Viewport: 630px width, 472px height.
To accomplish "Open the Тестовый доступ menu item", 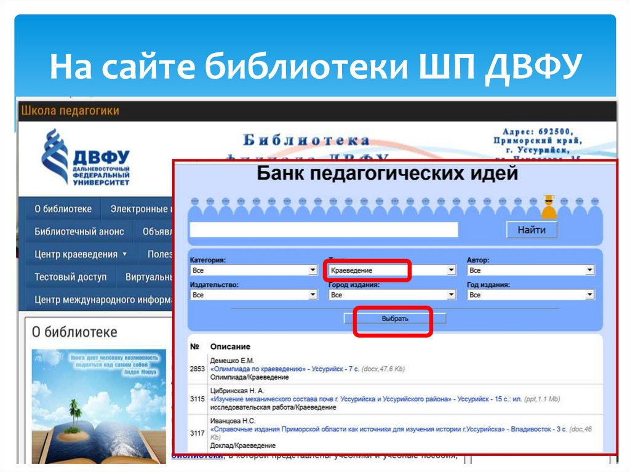I will coord(71,276).
